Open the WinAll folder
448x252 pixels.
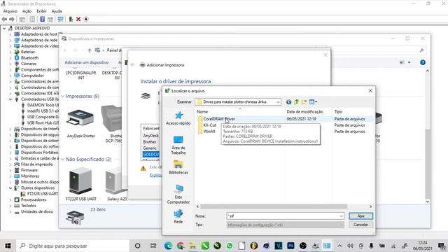tap(206, 132)
